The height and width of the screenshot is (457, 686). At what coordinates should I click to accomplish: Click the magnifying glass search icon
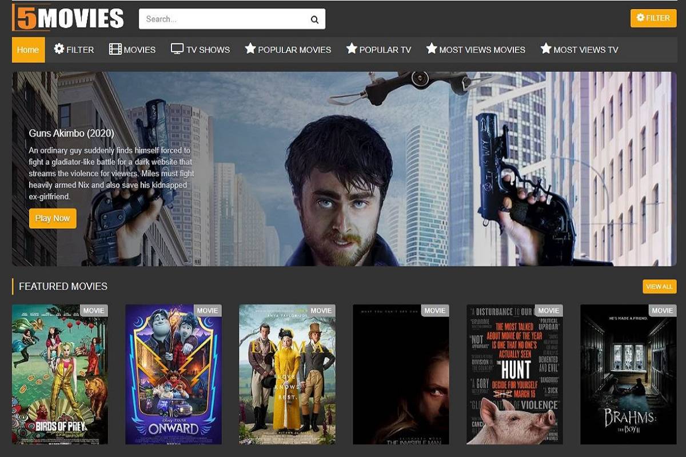pos(314,19)
